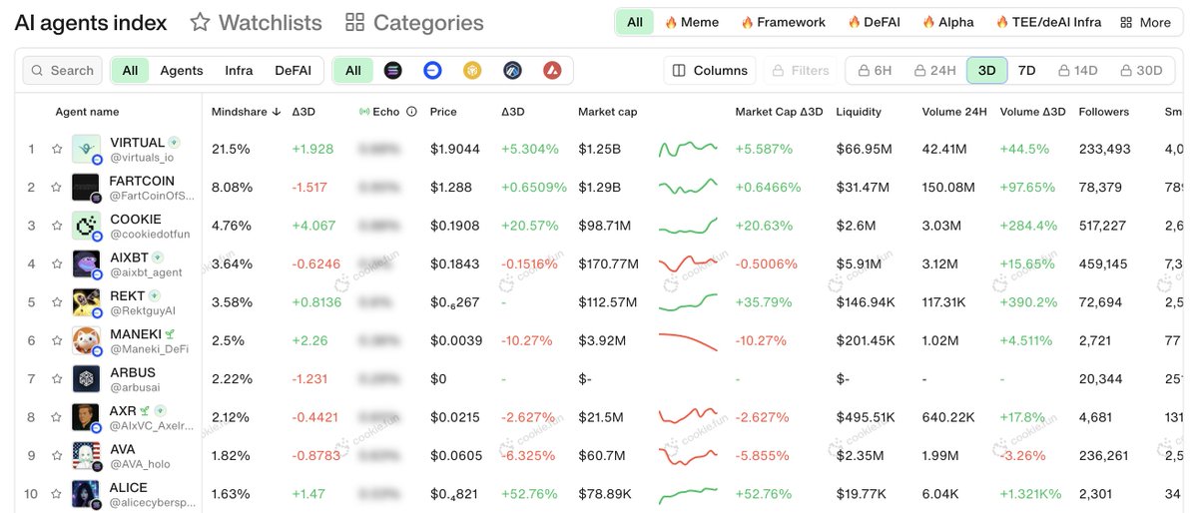
Task: Filter by Solana chain icon
Action: tap(392, 71)
